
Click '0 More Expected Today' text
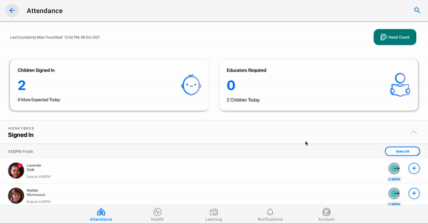click(39, 100)
